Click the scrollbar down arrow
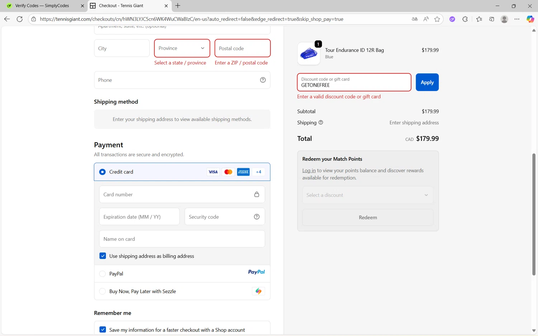 pos(534,331)
